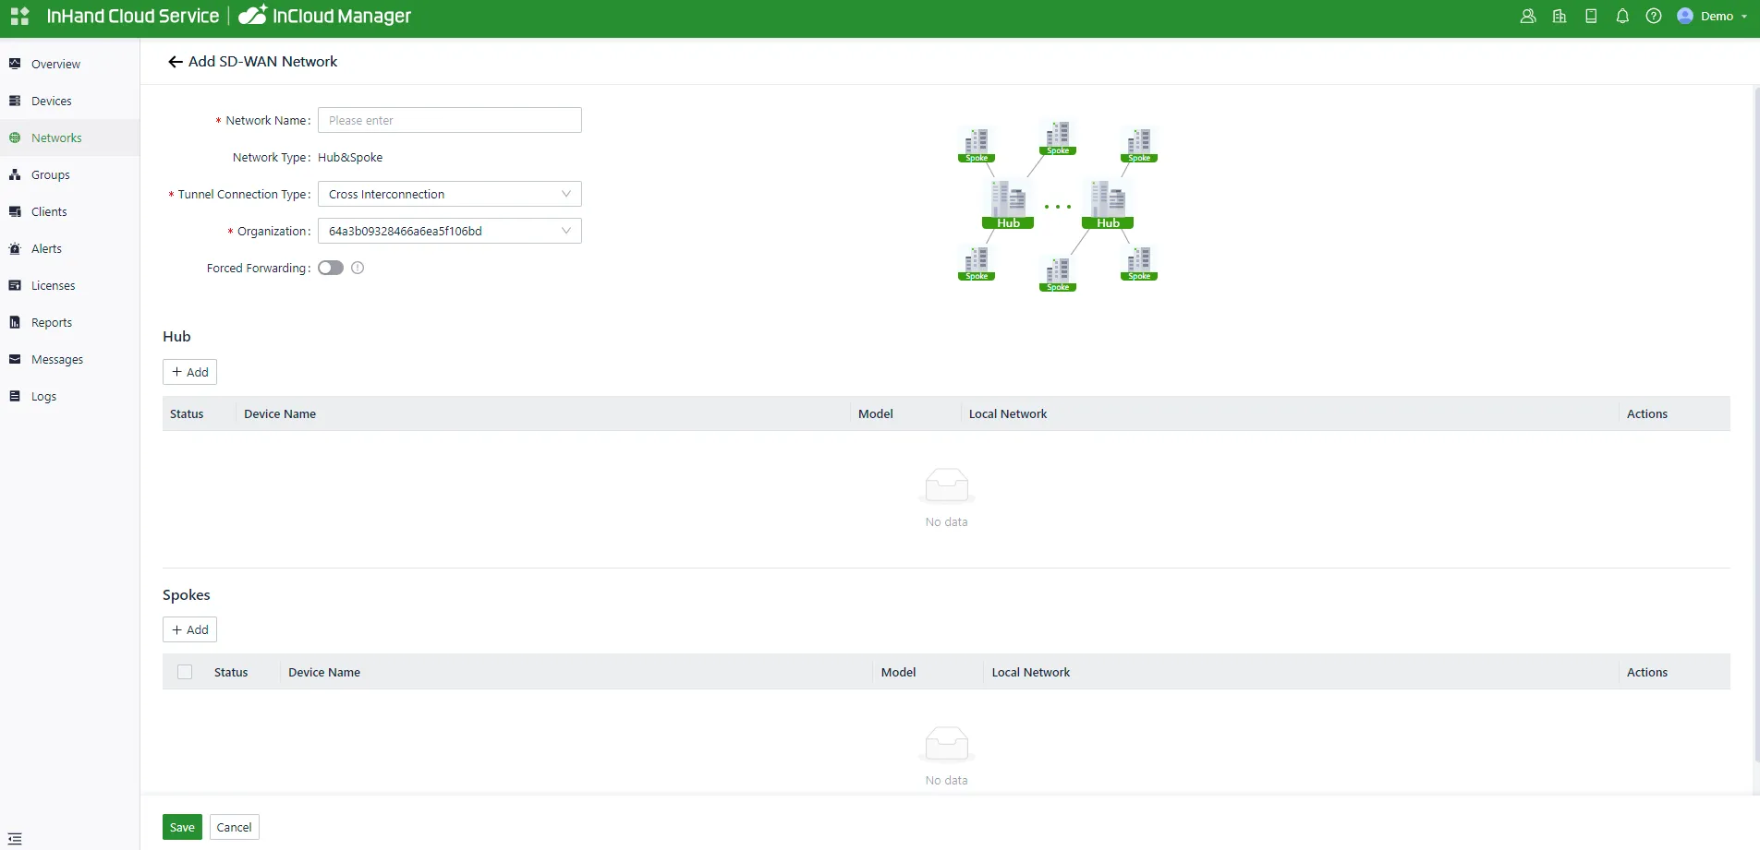
Task: Open the notifications bell
Action: pos(1622,17)
